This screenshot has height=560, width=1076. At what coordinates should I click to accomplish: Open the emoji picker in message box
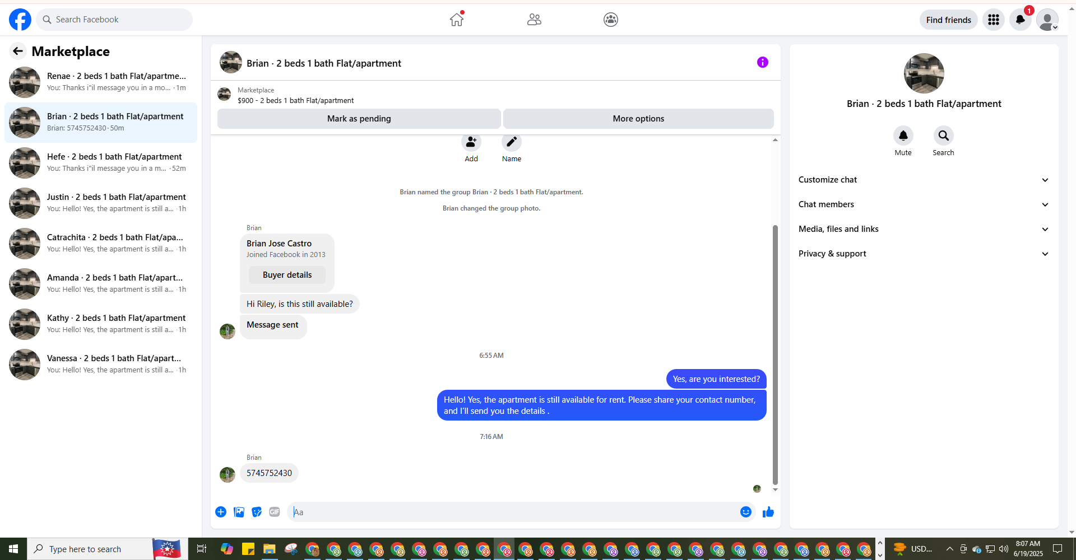pos(746,512)
